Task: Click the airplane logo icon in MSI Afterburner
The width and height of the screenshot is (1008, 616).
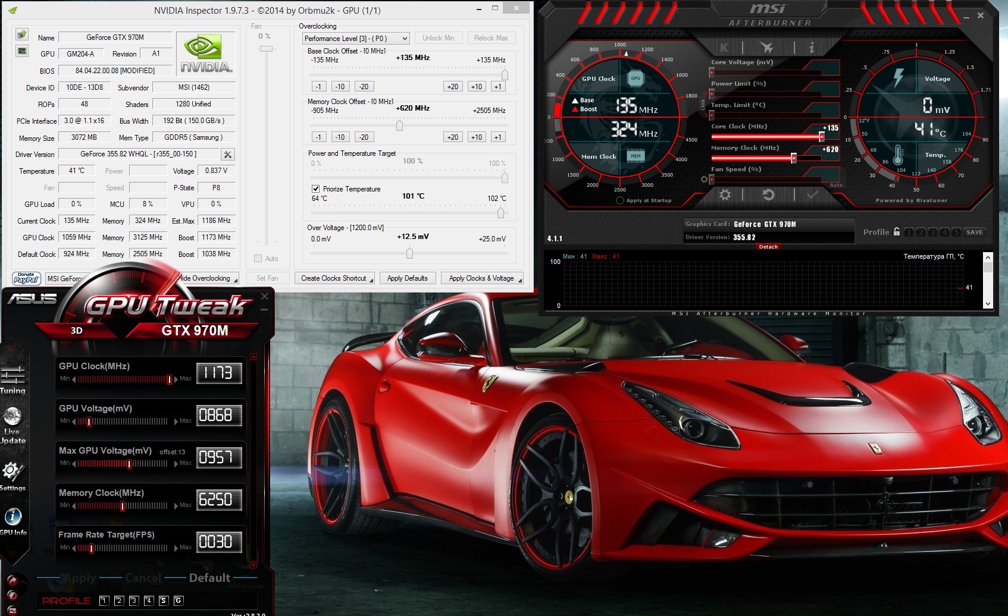Action: (x=766, y=47)
